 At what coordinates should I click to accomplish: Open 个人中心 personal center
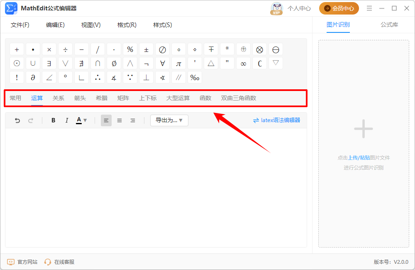(x=299, y=8)
